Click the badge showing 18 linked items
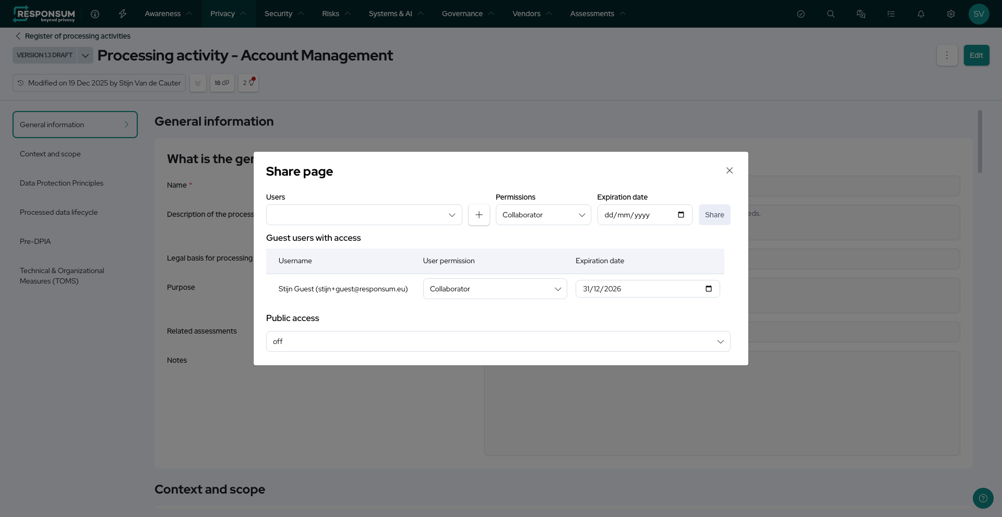 [x=222, y=83]
